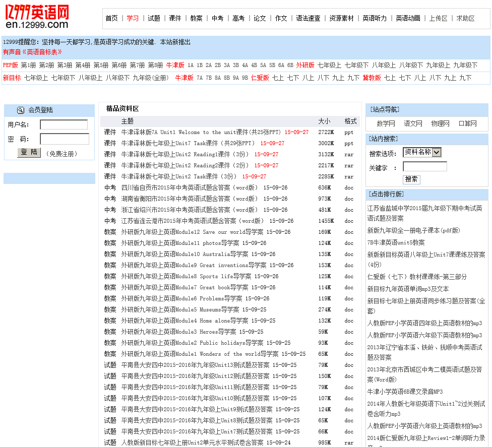Click the 12999 English site logo
This screenshot has width=492, height=447.
pyautogui.click(x=37, y=16)
